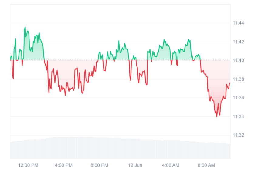This screenshot has width=258, height=172.
Task: Click the 11.32 price axis label
Action: pos(238,135)
